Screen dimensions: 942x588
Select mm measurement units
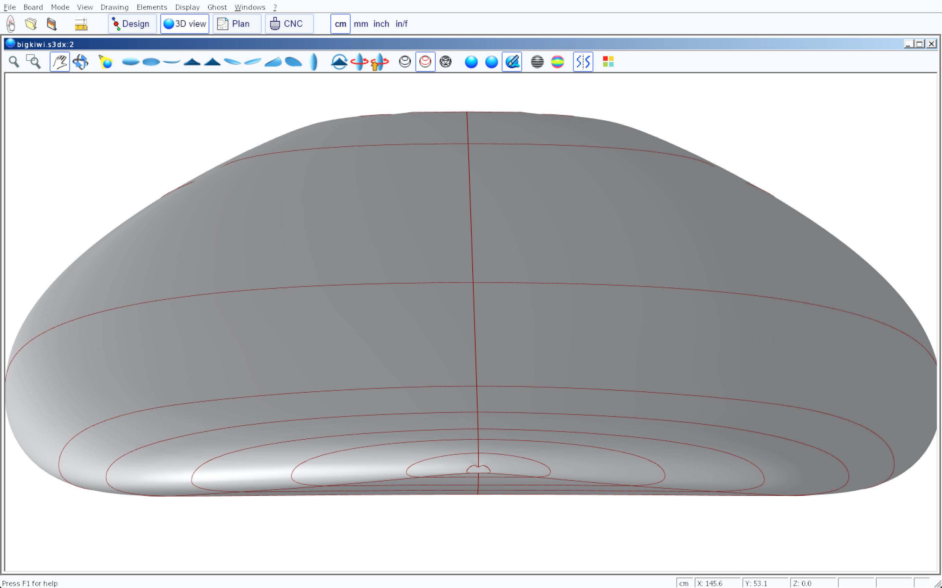[x=360, y=24]
